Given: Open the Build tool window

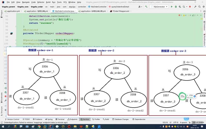Looking at the screenshot, I should pos(106,119).
